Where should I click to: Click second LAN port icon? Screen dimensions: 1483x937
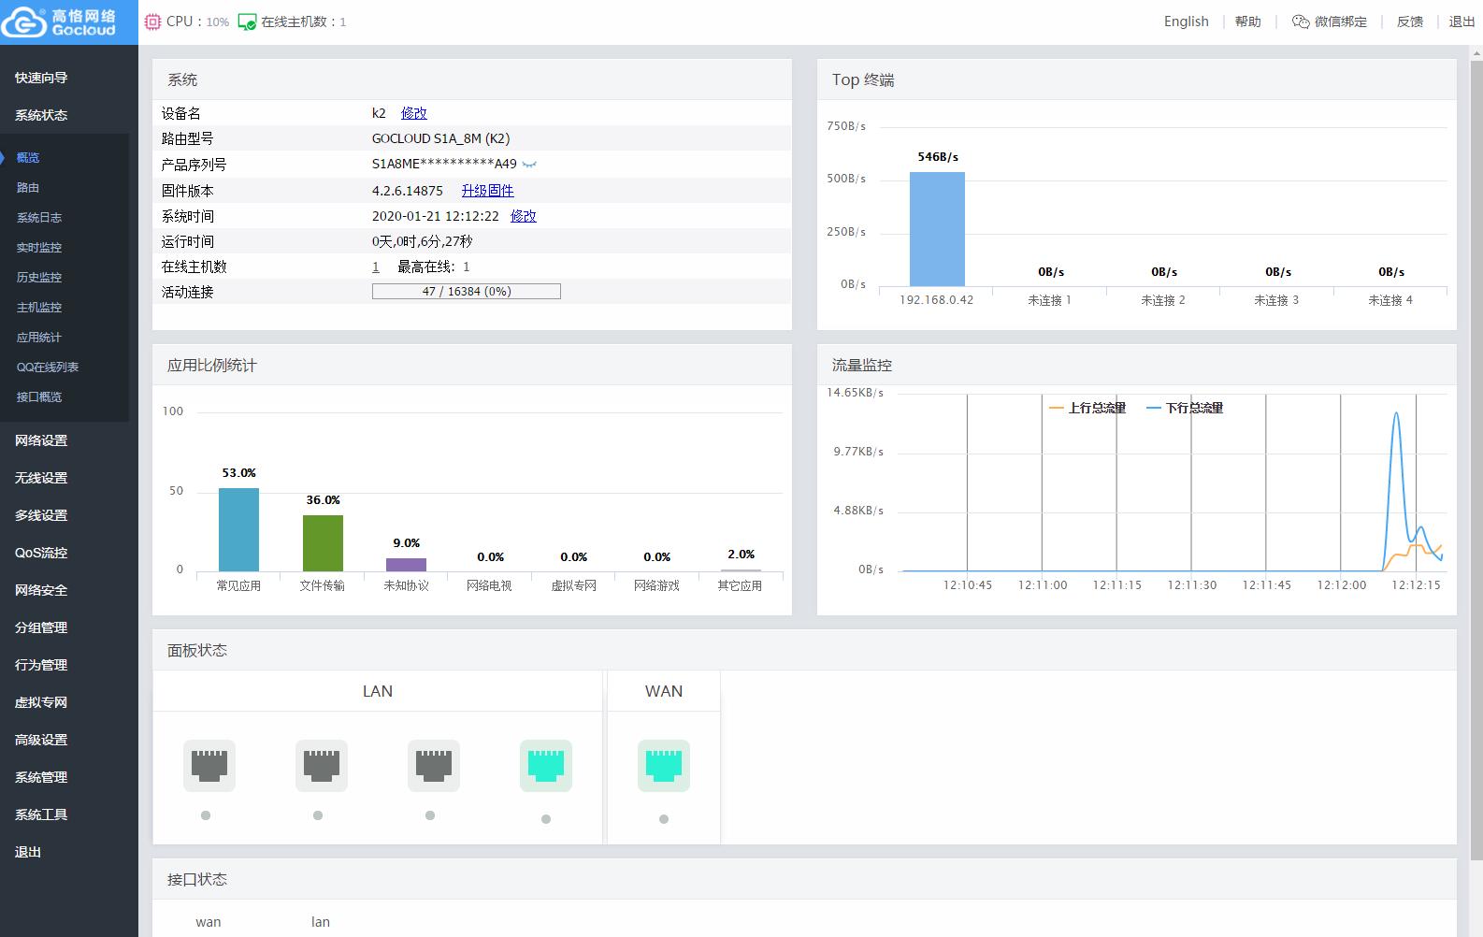322,766
